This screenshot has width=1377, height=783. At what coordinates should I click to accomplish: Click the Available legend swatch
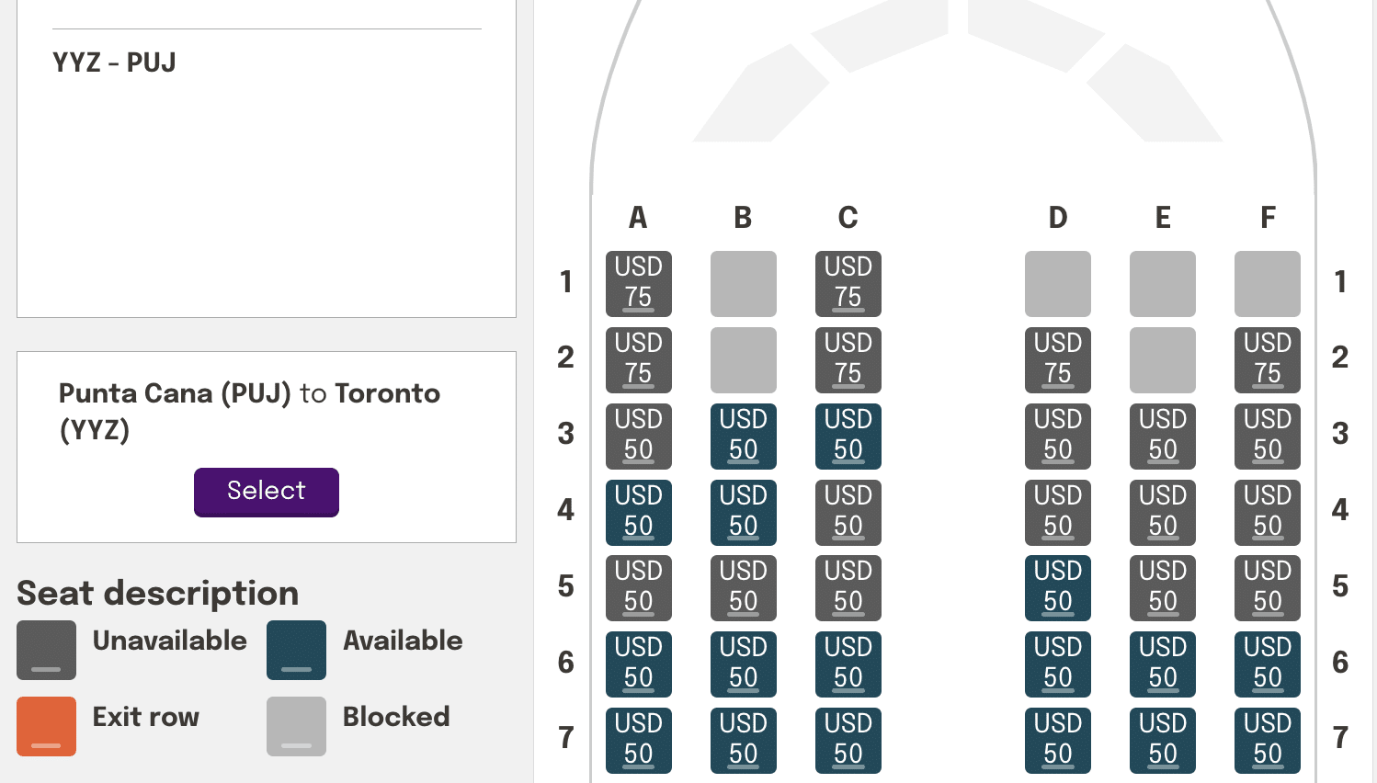coord(296,650)
